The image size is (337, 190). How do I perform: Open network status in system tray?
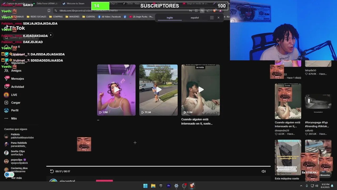312,186
